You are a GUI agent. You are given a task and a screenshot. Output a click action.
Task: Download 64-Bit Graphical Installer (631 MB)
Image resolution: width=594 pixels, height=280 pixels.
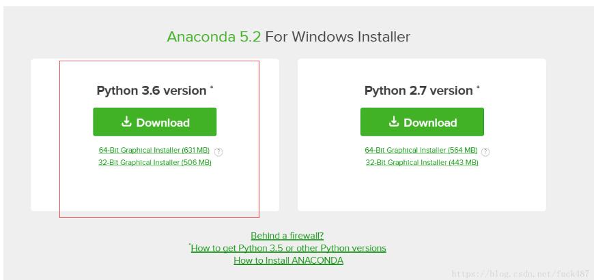click(154, 150)
